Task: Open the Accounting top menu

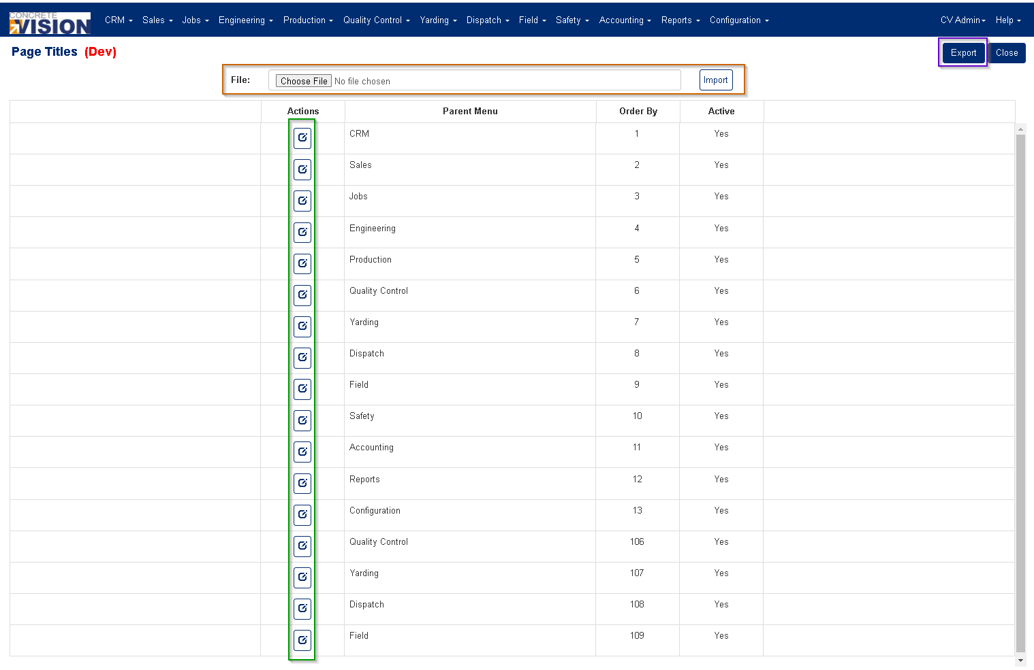Action: pyautogui.click(x=625, y=20)
